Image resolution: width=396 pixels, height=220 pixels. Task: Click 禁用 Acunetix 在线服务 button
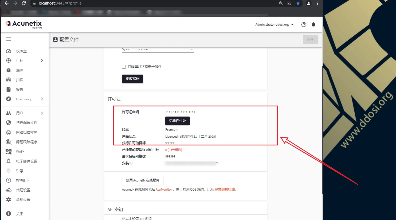(x=143, y=180)
